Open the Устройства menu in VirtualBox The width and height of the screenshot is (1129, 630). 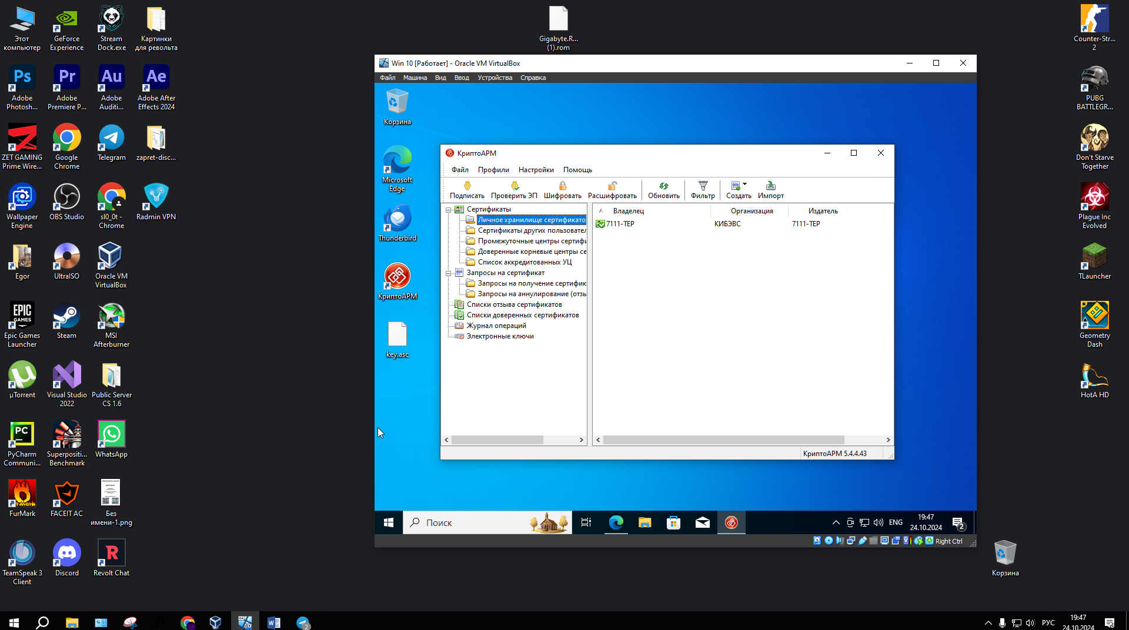(x=495, y=78)
